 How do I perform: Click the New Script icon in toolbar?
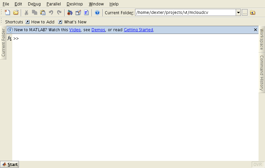tap(7, 13)
